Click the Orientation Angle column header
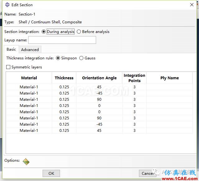Screen dimensions: 199x181 pyautogui.click(x=99, y=78)
